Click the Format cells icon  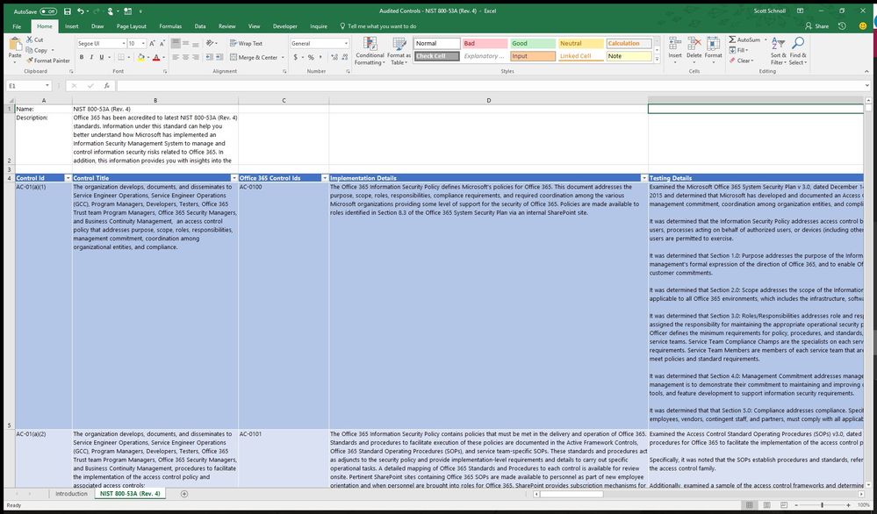pos(713,44)
